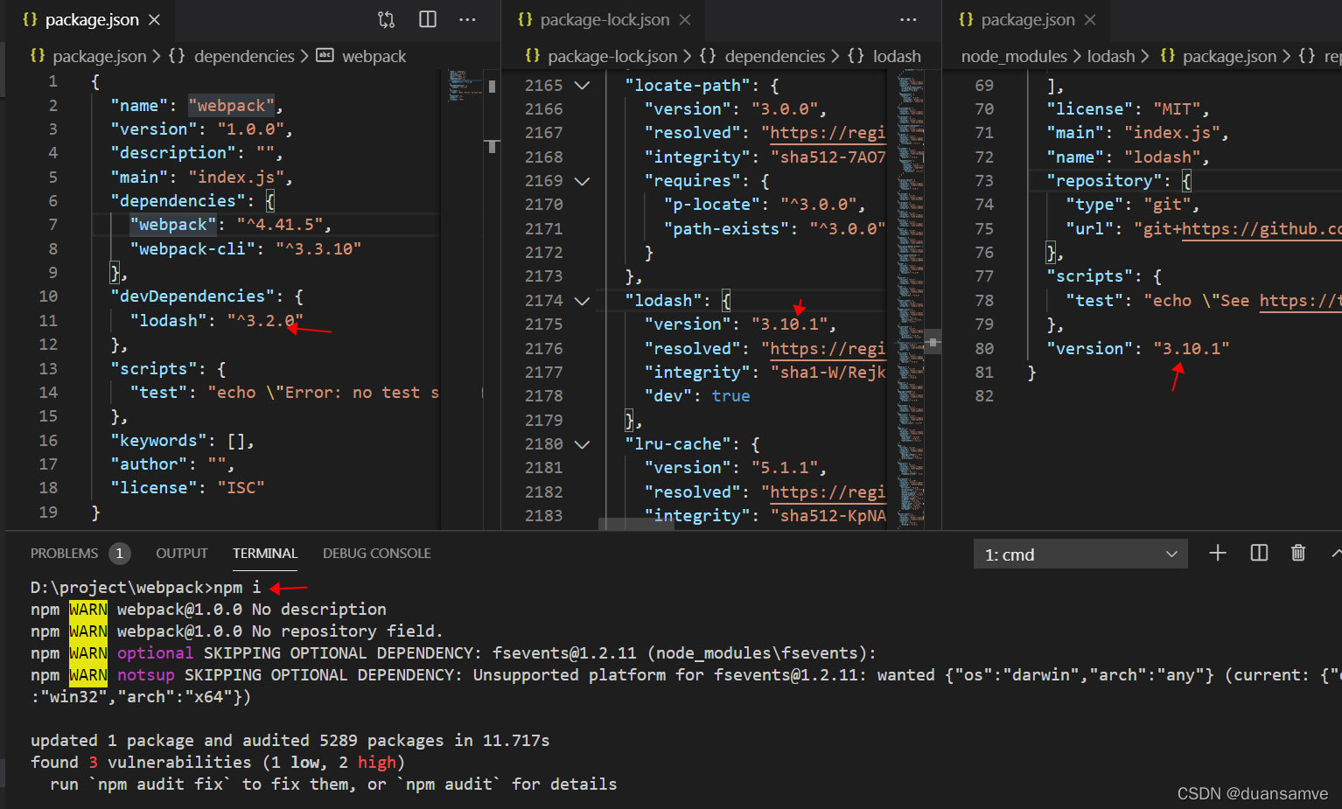Click the "dev": true line
Image resolution: width=1342 pixels, height=809 pixels.
697,396
